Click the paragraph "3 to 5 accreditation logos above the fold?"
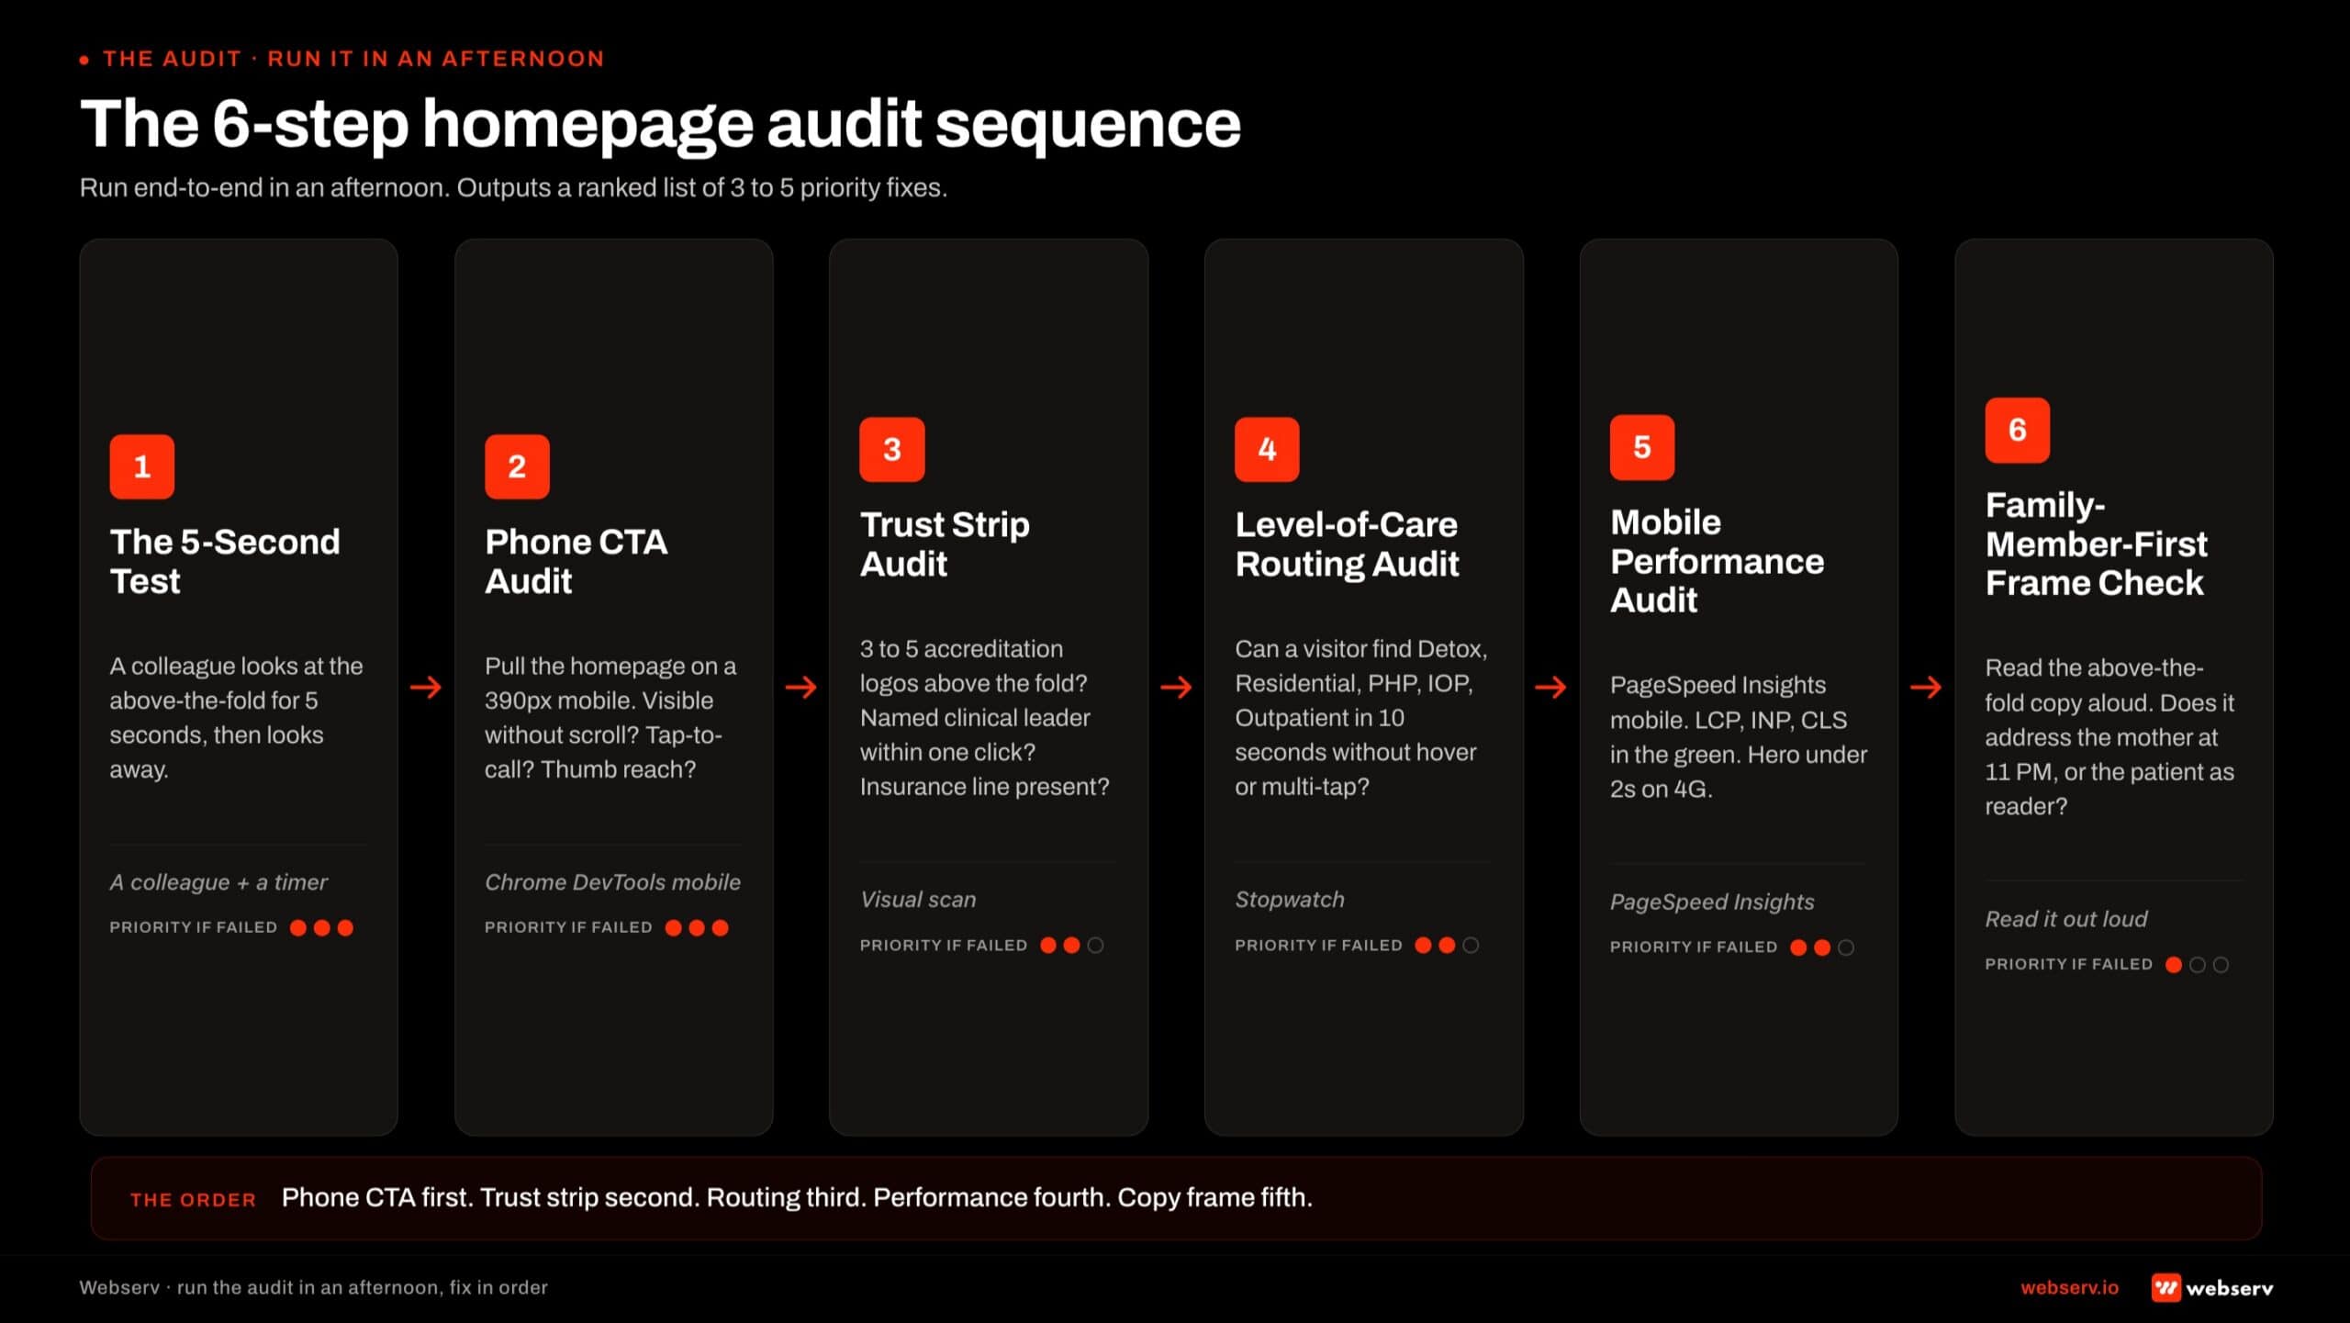Image resolution: width=2350 pixels, height=1323 pixels. 984,717
